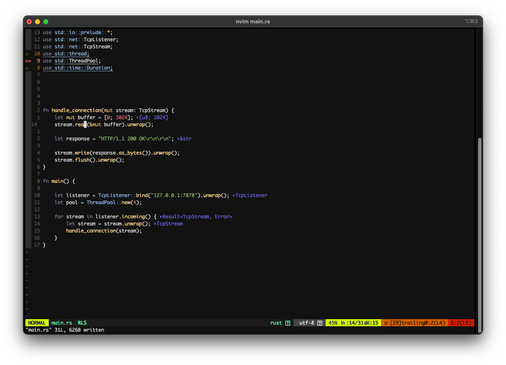Click the 'use std::time::Duration;' statement
506x365 pixels.
coord(78,68)
